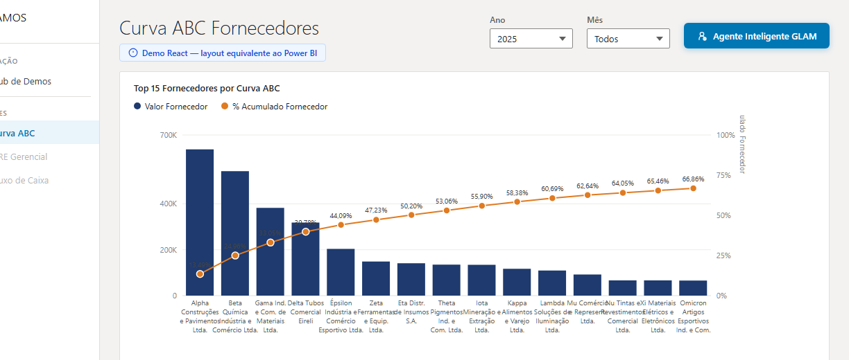Click the arrow of the Mês selector
849x360 pixels.
pyautogui.click(x=659, y=39)
